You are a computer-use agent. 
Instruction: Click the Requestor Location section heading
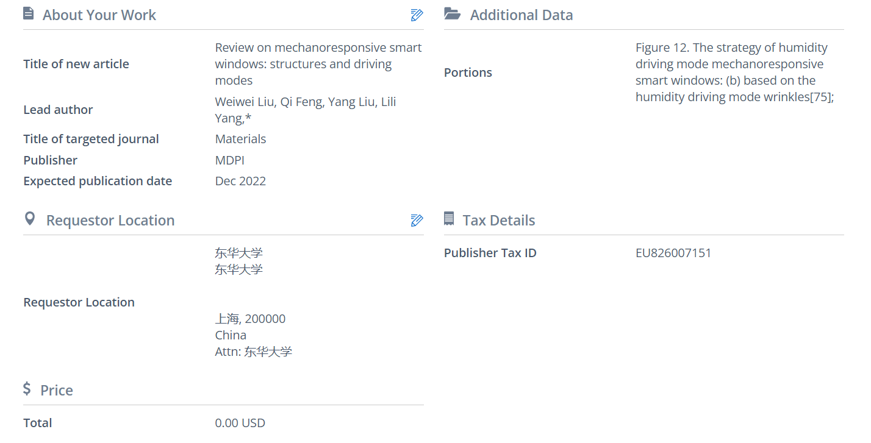point(110,221)
